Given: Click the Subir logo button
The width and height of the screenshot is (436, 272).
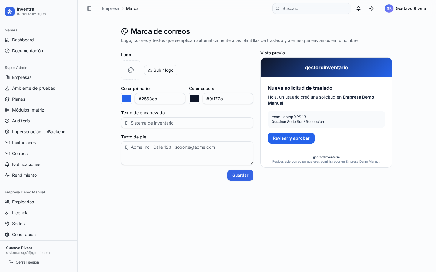Looking at the screenshot, I should pos(161,70).
